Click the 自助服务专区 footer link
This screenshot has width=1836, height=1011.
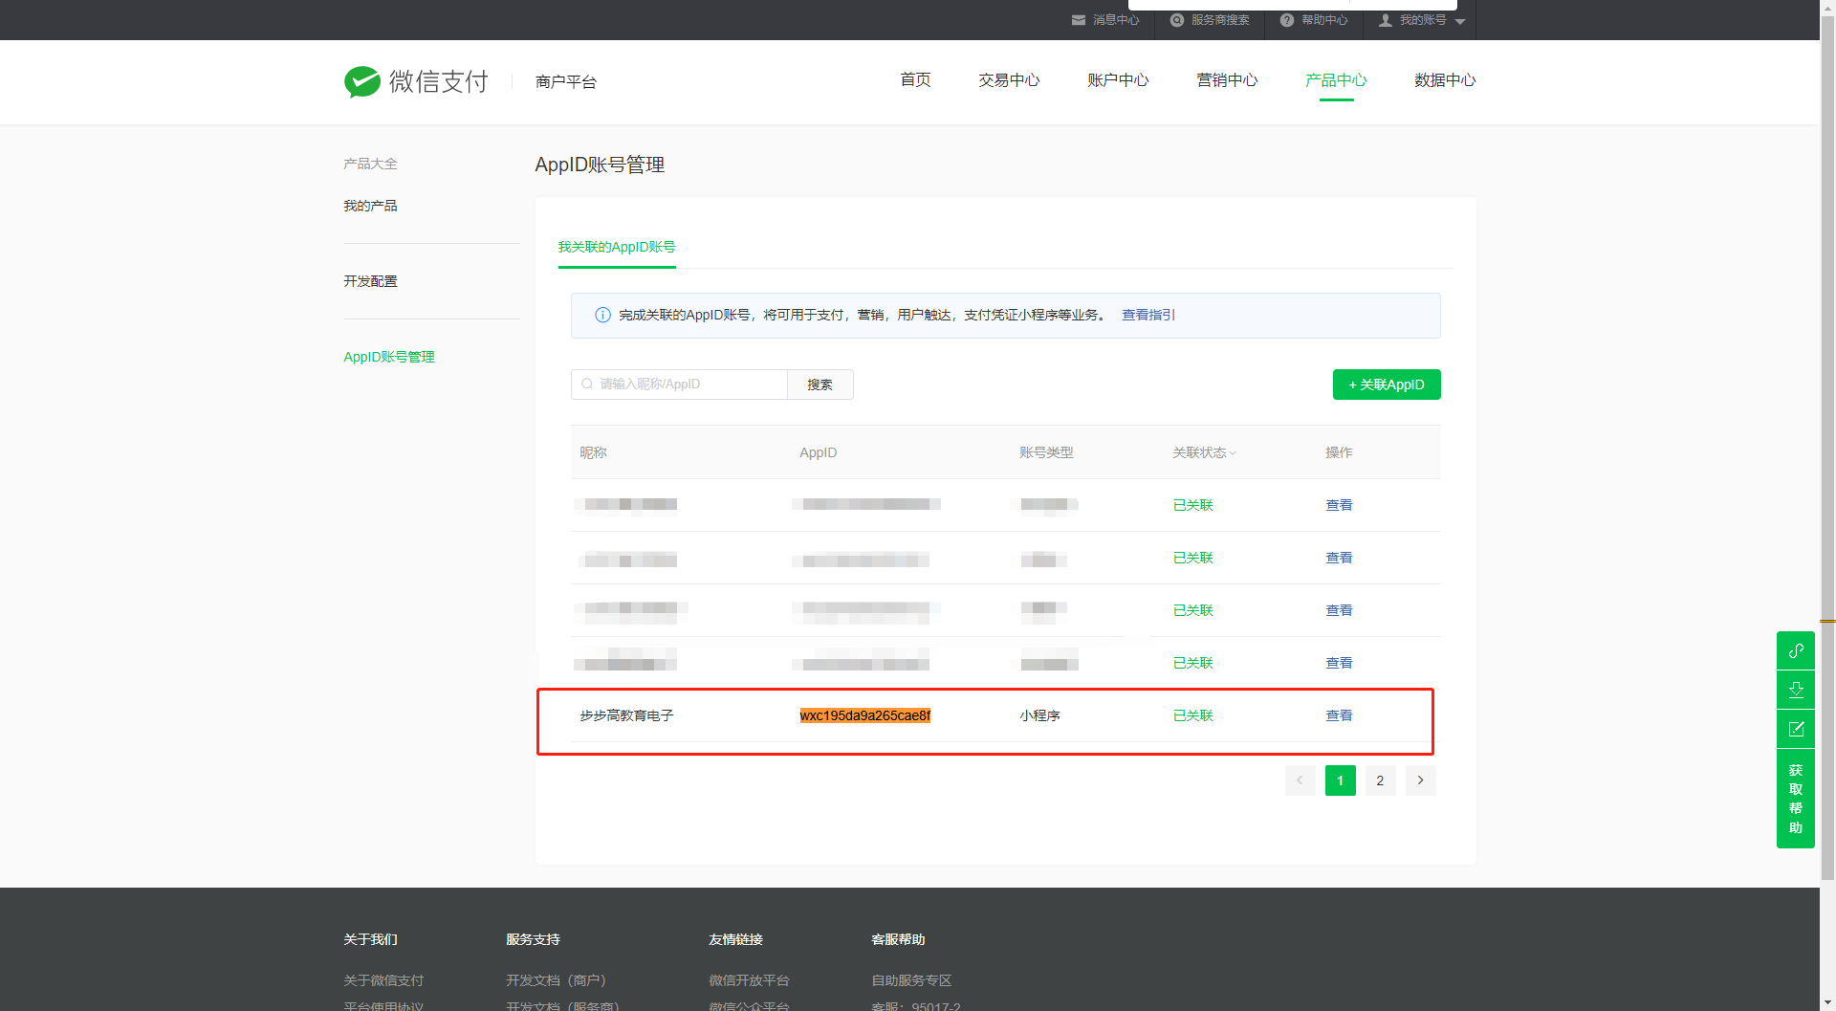(911, 980)
